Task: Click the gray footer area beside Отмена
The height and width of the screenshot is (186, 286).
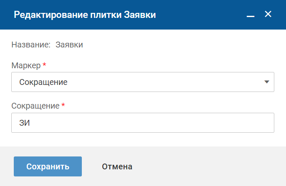Action: (x=209, y=166)
